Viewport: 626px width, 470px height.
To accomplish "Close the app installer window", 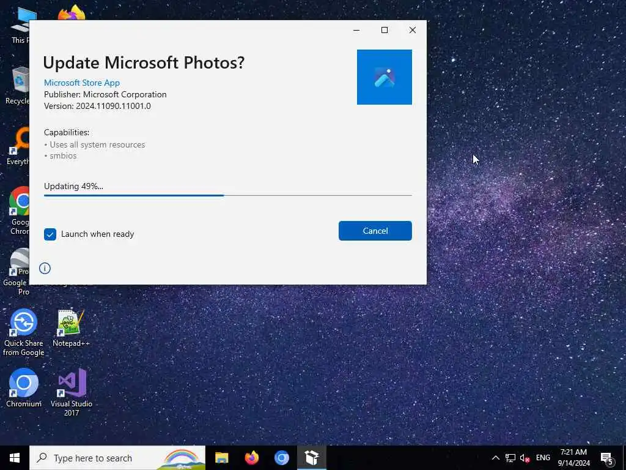I will point(413,30).
